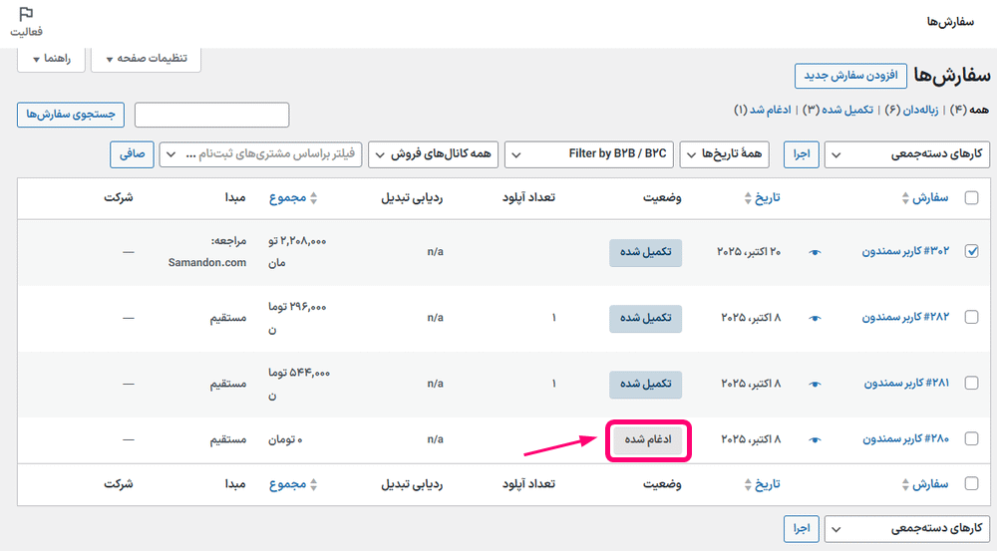Screen dimensions: 997x551
Task: Select زباله‌دان (۶) status filter
Action: tap(912, 110)
